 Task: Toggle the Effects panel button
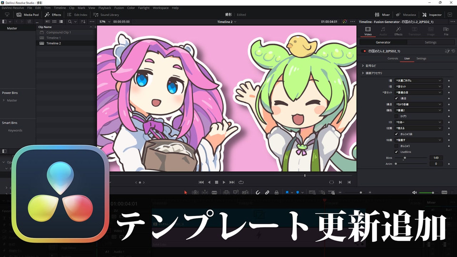click(53, 15)
